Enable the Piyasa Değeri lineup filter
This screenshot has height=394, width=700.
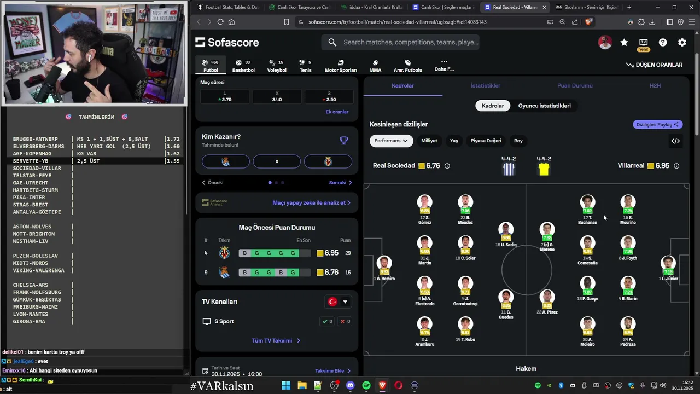[486, 141]
